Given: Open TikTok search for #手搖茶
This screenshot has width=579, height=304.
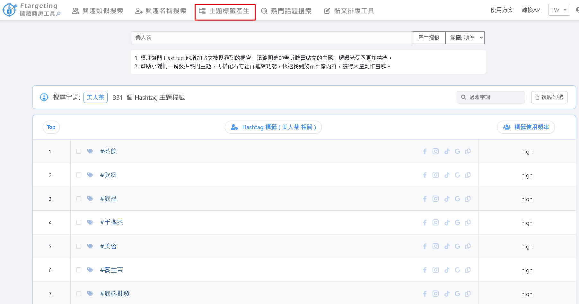Looking at the screenshot, I should tap(447, 223).
